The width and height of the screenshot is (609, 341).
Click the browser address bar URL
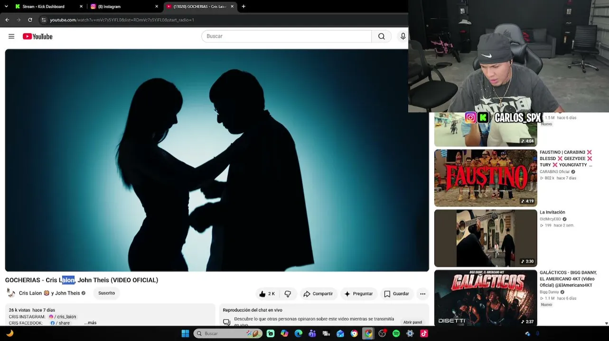(122, 20)
